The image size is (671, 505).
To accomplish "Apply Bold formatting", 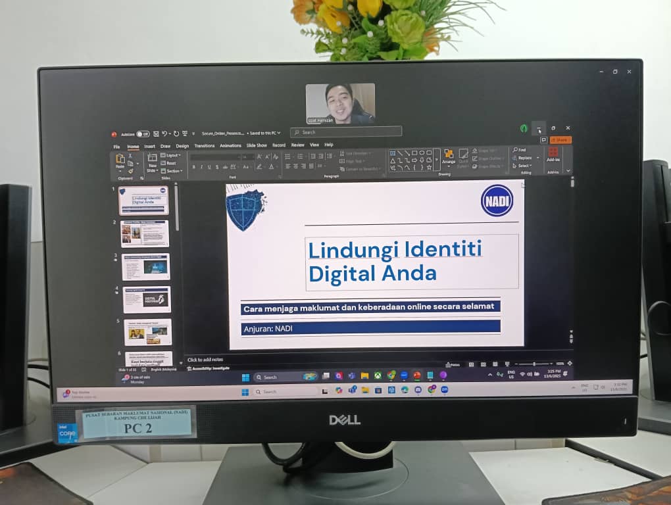I will (194, 167).
